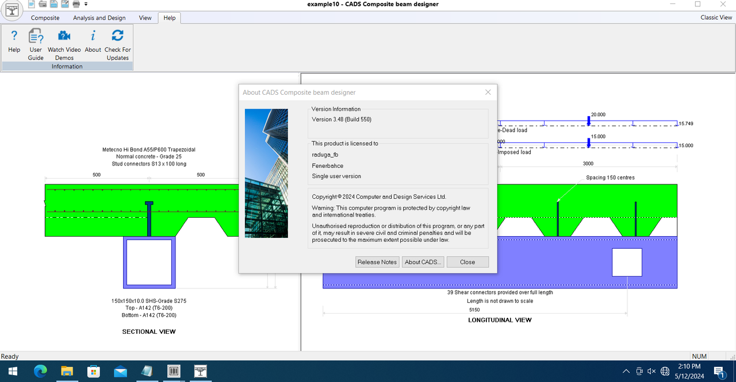Image resolution: width=736 pixels, height=382 pixels.
Task: Click '150x150x10.0 SHS-Grade S275' text
Action: pos(149,300)
